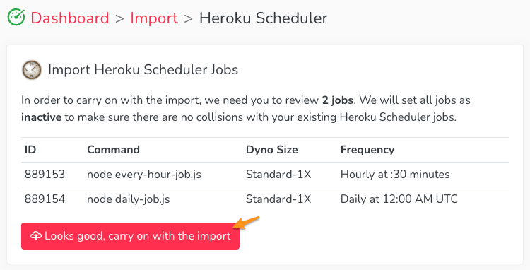Click the node every-hour-job.js command

(x=144, y=175)
